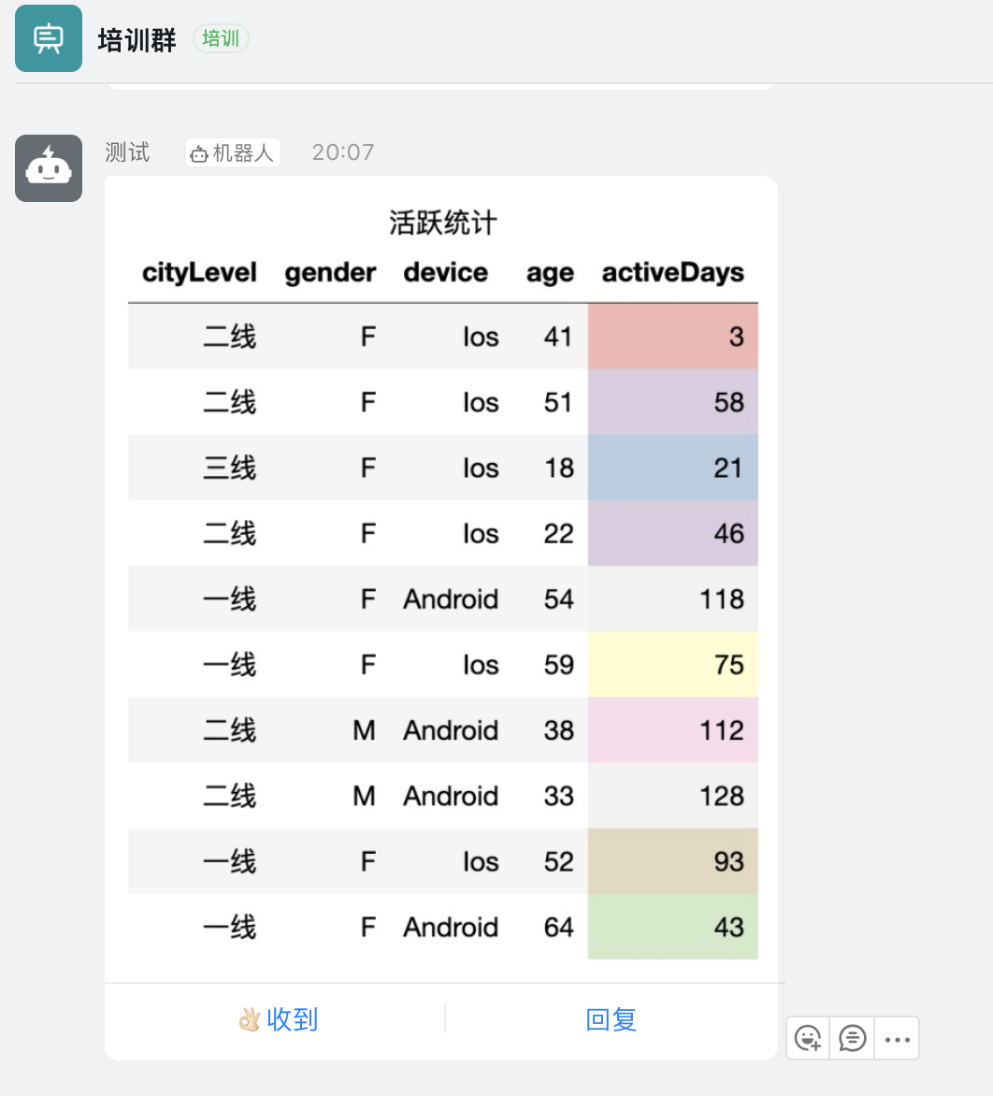This screenshot has width=993, height=1096.
Task: Click the 回复 reply button
Action: tap(611, 1020)
